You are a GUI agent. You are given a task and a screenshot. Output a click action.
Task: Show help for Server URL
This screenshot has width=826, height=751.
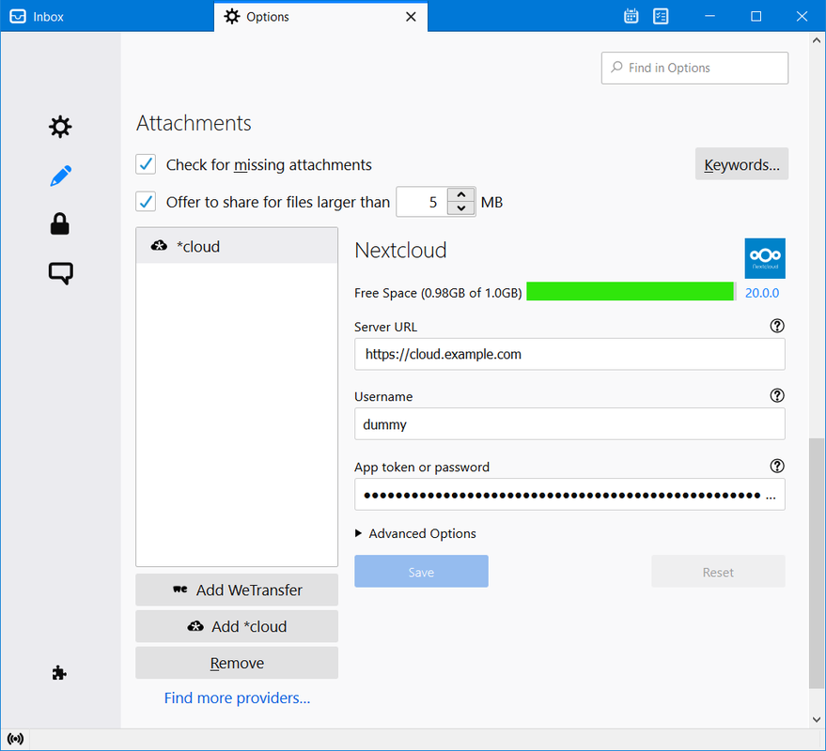coord(777,326)
